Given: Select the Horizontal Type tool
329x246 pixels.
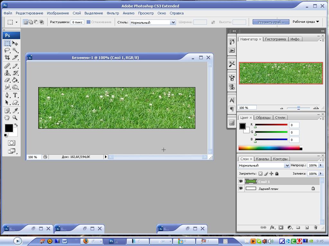Looking at the screenshot, I should (15, 95).
